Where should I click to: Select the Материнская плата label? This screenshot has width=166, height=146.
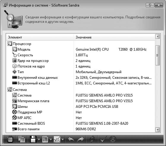pos(33,101)
